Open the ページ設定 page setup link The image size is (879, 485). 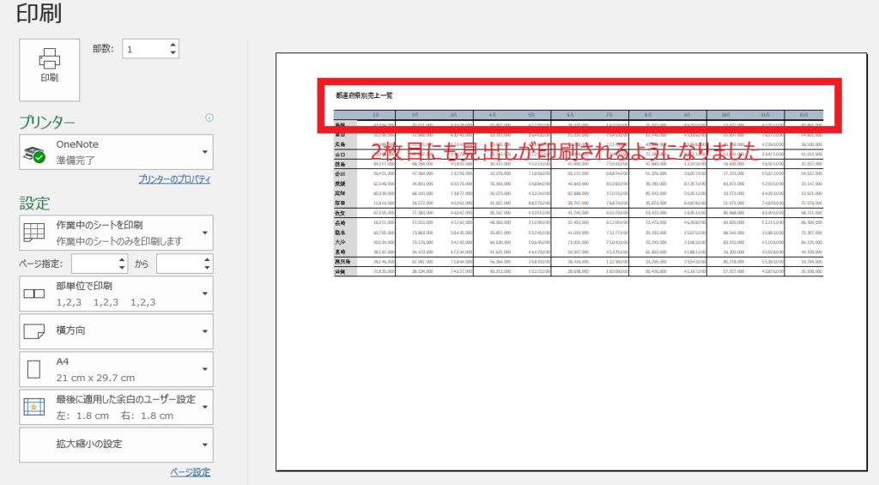190,472
